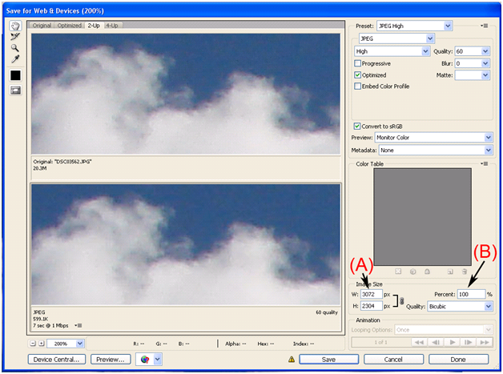Viewport: 503px width, 374px height.
Task: Switch to the 4-Up tab
Action: [112, 26]
